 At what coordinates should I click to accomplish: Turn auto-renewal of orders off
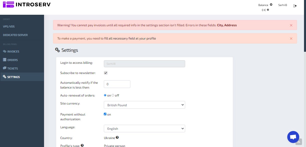(x=113, y=95)
